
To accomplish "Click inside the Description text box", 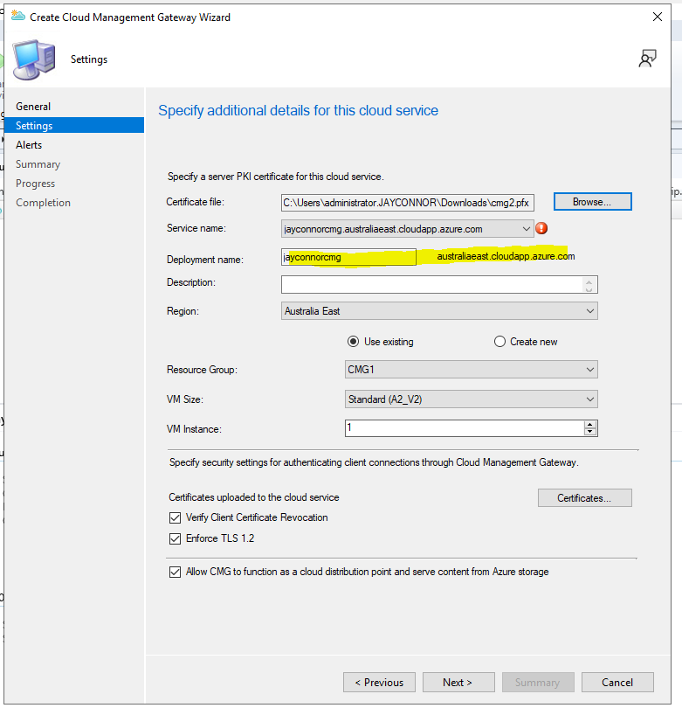I will point(439,284).
